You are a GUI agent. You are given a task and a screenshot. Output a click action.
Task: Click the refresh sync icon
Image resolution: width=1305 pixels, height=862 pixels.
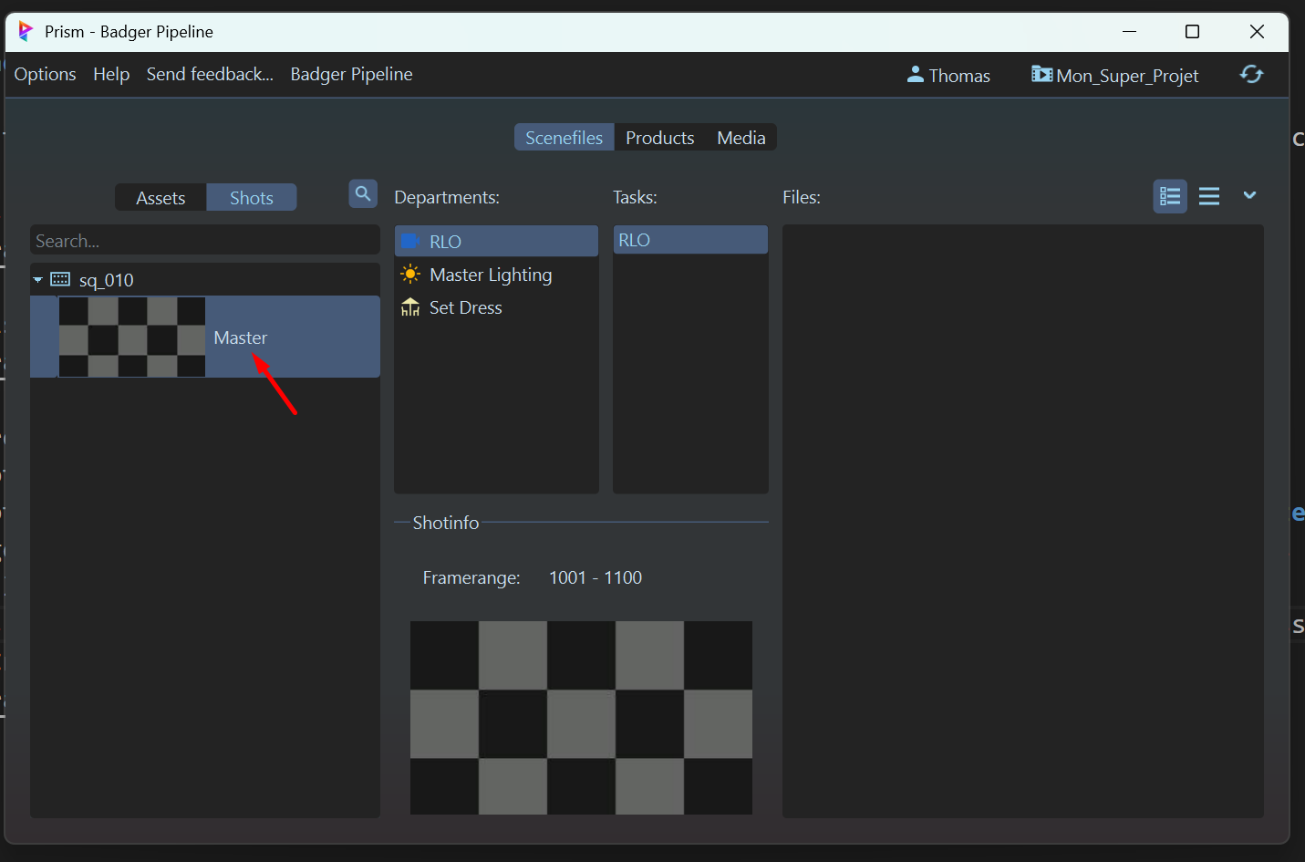[x=1251, y=75]
